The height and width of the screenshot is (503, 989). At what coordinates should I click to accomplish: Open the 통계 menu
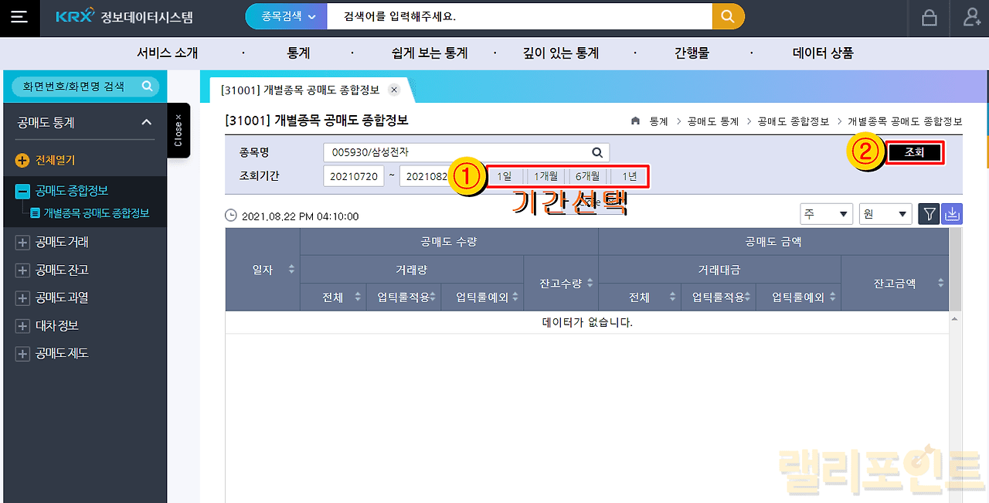(x=298, y=53)
